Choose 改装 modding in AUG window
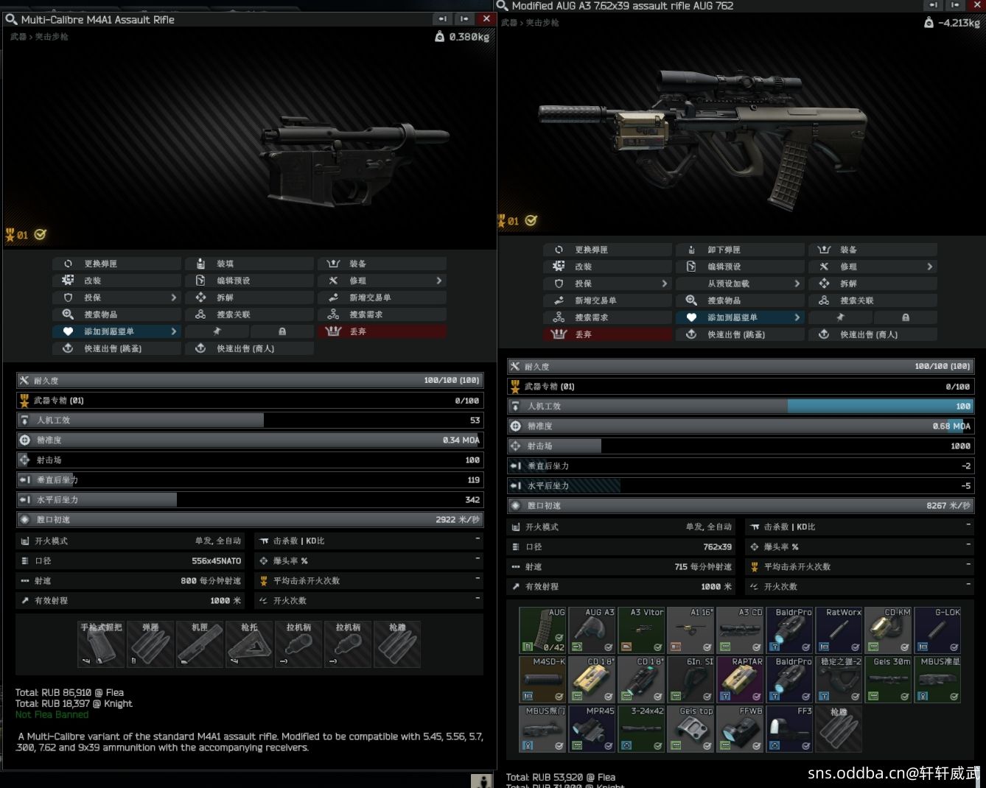 (x=607, y=267)
